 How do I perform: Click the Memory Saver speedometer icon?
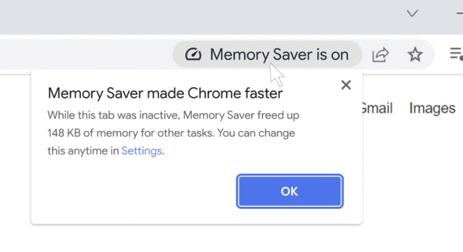193,55
